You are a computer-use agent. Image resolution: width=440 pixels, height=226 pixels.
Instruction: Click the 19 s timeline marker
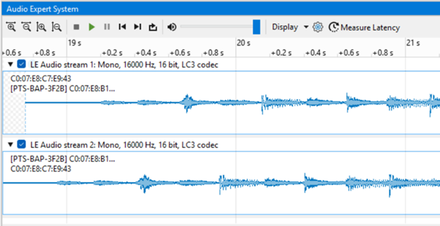coord(75,43)
